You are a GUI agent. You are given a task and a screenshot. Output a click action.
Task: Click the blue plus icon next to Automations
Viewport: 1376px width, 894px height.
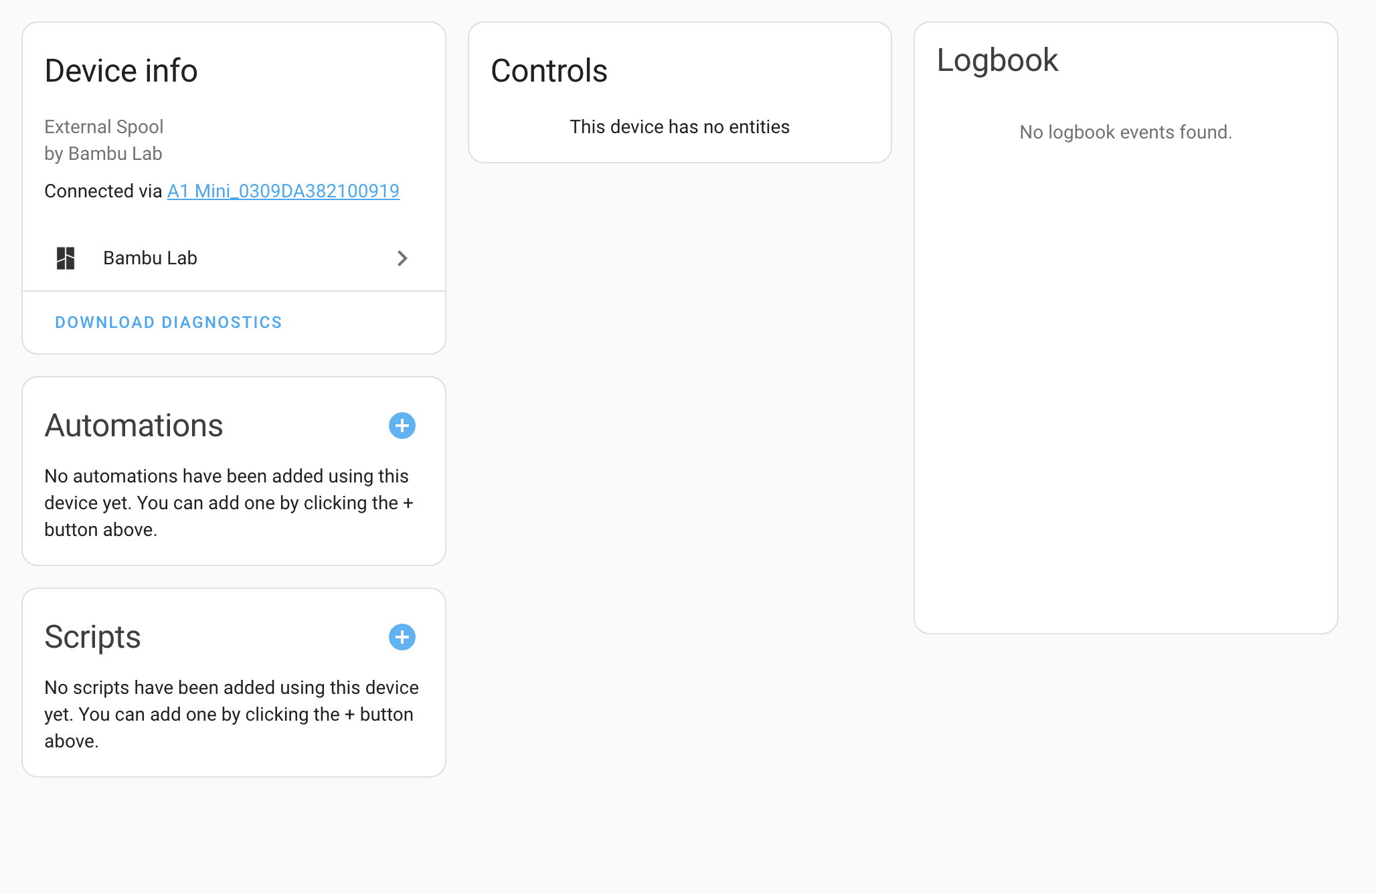[402, 426]
